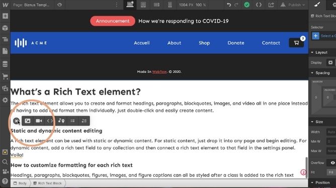
Task: Open the audit warning panel
Action: pos(5,152)
